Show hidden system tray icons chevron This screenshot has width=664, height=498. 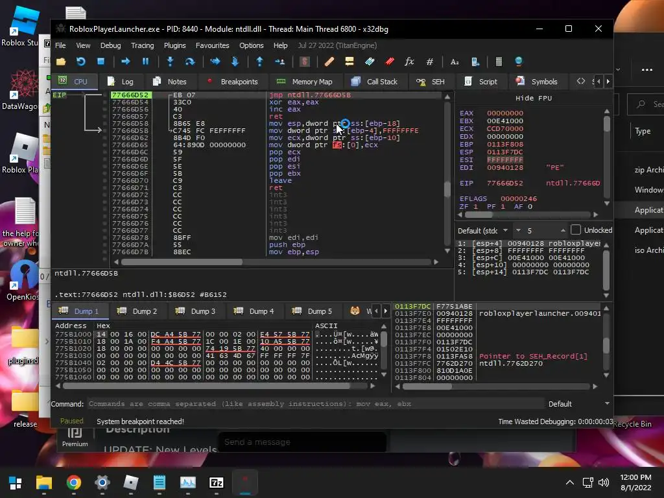click(570, 482)
